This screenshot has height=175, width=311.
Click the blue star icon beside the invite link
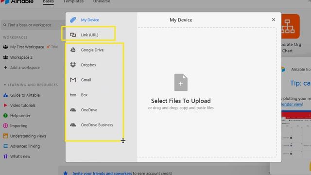pyautogui.click(x=66, y=173)
